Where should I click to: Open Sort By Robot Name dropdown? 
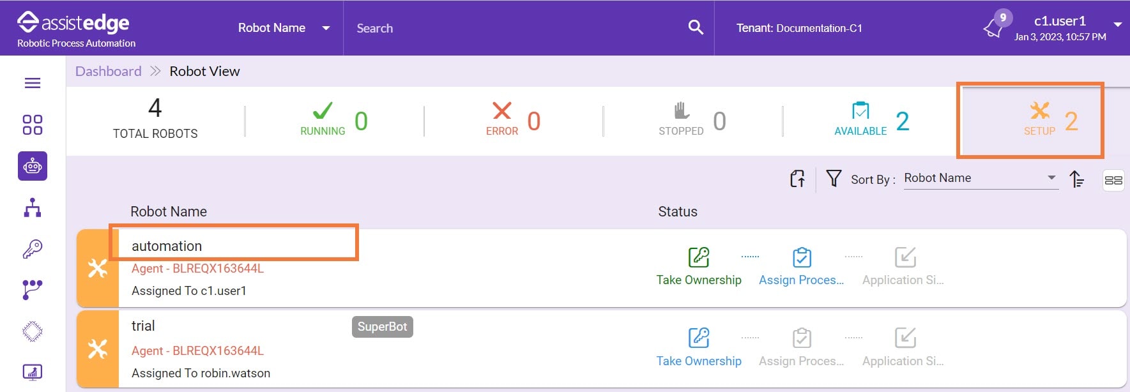click(981, 178)
